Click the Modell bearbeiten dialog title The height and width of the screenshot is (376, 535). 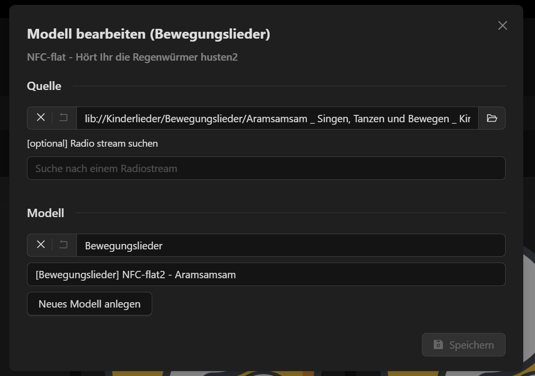tap(148, 34)
